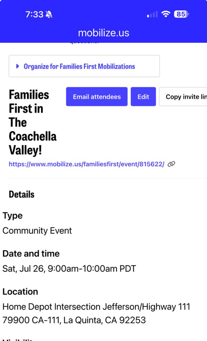Open Organize for Families First Mobilizations text

[x=79, y=66]
